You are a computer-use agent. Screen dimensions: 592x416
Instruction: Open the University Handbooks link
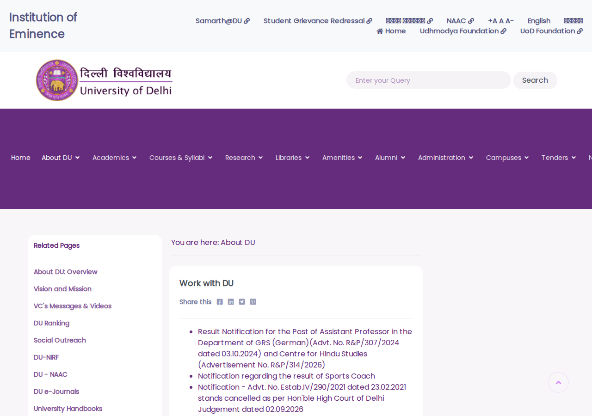coord(68,409)
